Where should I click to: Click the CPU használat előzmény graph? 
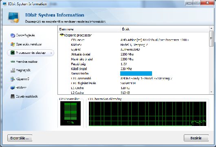[x=148, y=114]
